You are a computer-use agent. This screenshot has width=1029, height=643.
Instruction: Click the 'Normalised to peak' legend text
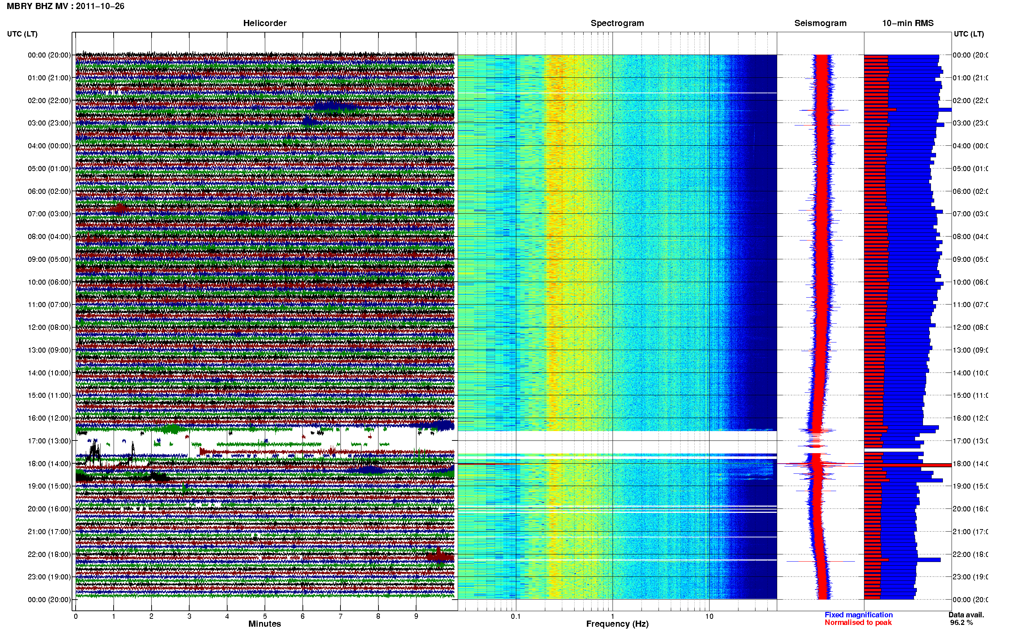click(858, 623)
